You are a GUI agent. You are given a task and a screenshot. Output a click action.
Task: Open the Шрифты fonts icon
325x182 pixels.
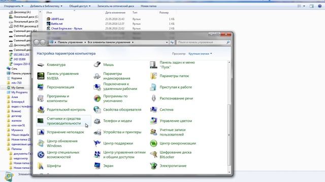pos(41,166)
